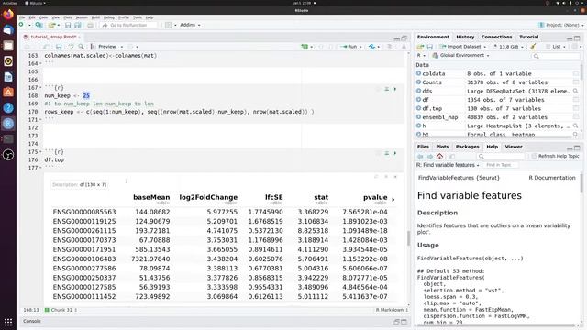Run all chunks above the num_keep chunk
The image size is (587, 330).
pyautogui.click(x=386, y=89)
